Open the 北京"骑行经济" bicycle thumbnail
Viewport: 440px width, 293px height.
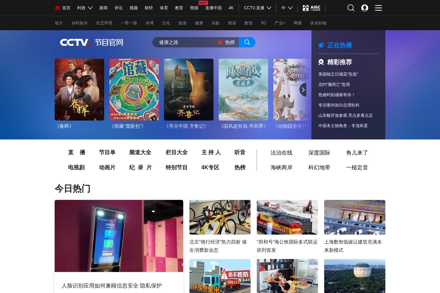220,217
